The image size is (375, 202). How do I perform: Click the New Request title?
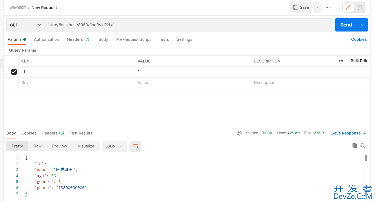click(44, 8)
